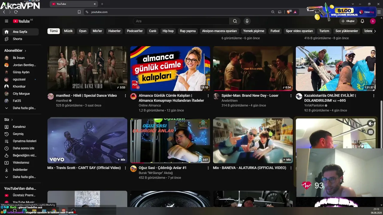Viewport: 383px width, 215px height.
Task: Click the manifest channel name link
Action: point(62,101)
